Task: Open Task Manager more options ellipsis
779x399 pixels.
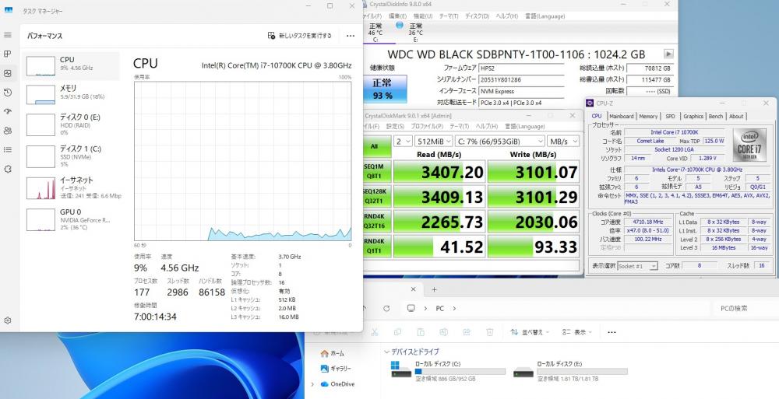Action: pyautogui.click(x=351, y=36)
